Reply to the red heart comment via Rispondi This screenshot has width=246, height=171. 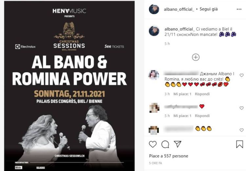[x=202, y=116]
